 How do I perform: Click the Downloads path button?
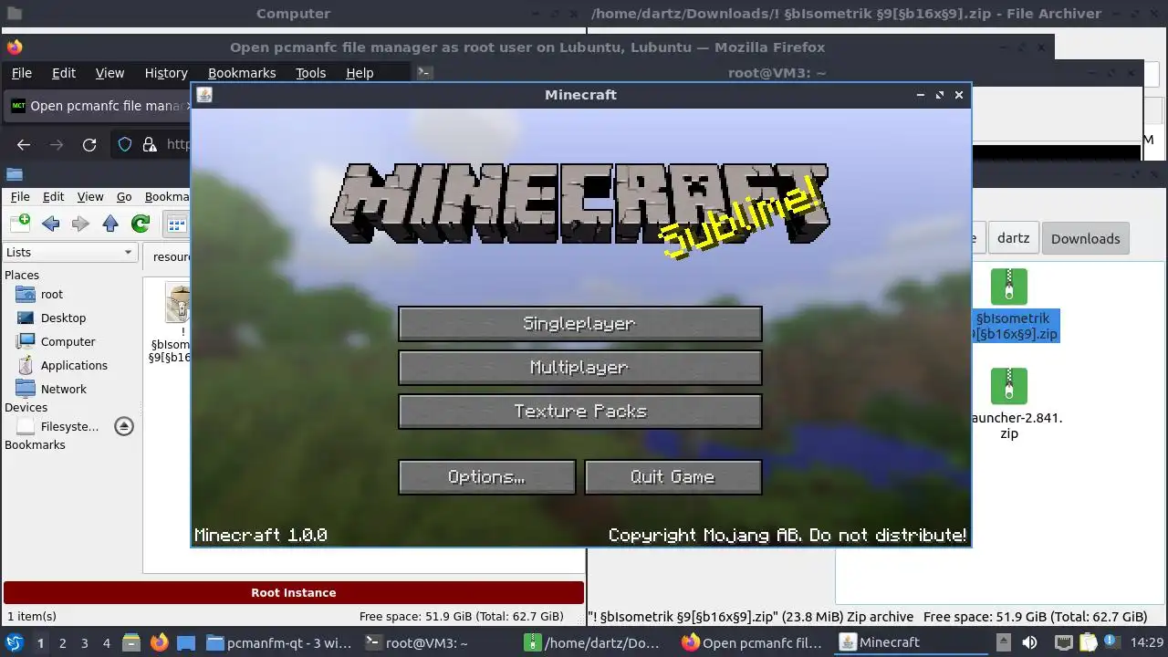pos(1085,238)
